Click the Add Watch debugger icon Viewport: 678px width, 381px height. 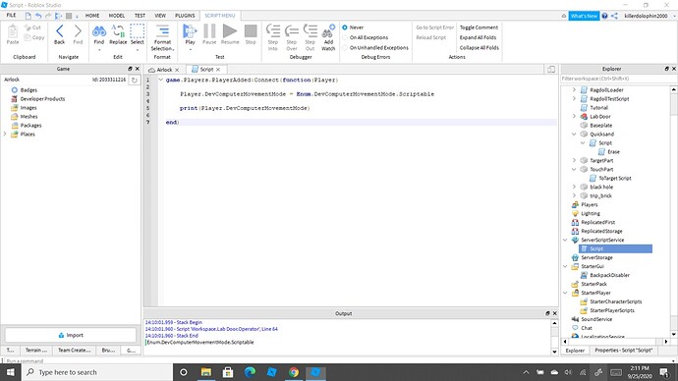point(328,31)
